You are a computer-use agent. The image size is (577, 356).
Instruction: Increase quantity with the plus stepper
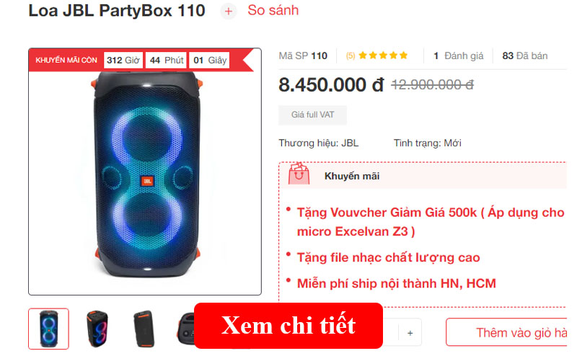click(410, 333)
